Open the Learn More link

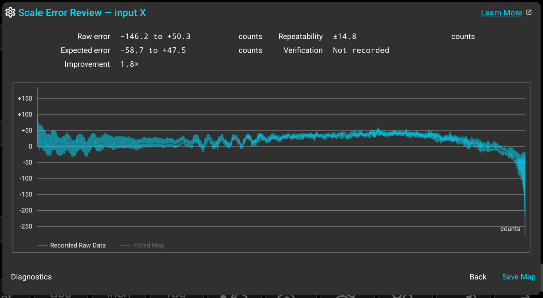tap(501, 13)
